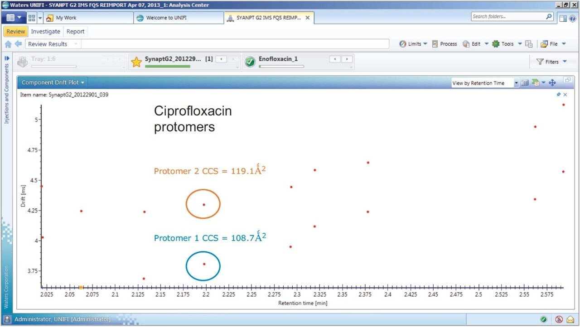Open the UNIFI main menu button
This screenshot has width=580, height=327.
click(x=14, y=18)
